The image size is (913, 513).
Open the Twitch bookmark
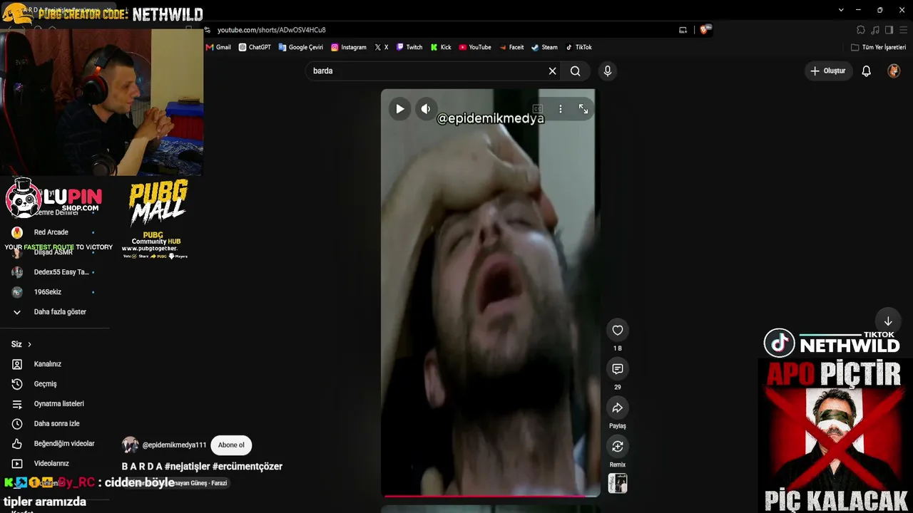409,48
